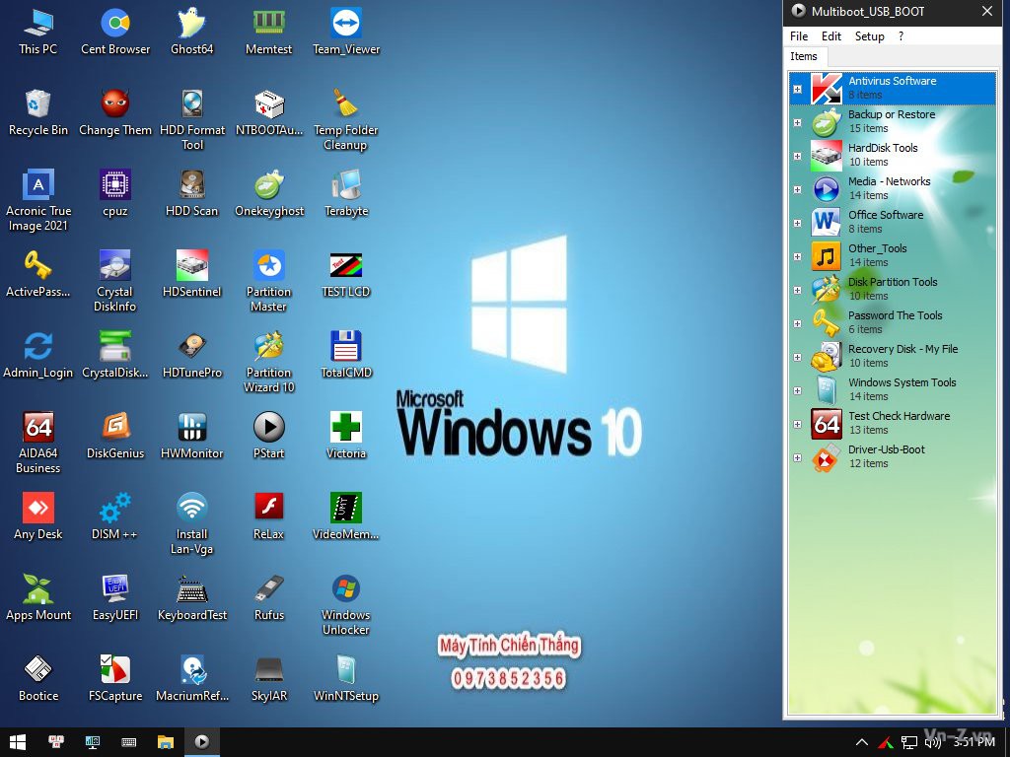Select HDD Format Tool icon
1010x757 pixels.
click(x=192, y=119)
